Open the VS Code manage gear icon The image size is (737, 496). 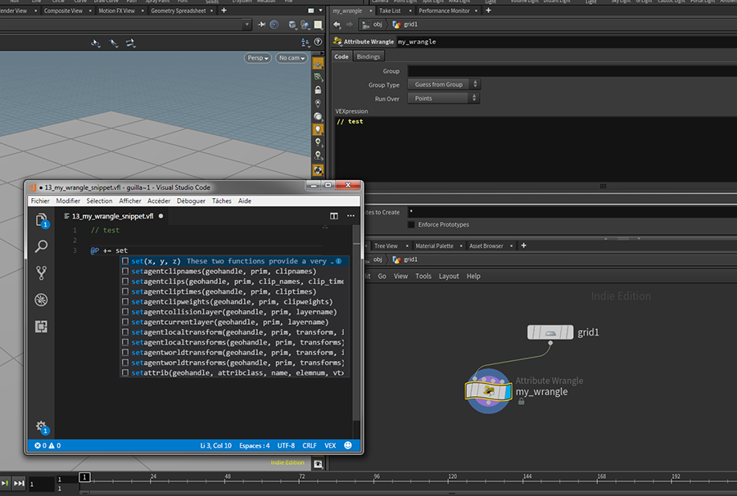[41, 426]
